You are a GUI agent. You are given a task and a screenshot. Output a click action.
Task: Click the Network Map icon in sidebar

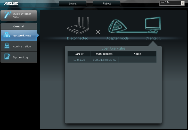point(7,35)
